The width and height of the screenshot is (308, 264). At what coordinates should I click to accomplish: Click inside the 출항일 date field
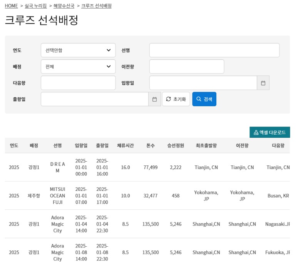click(95, 99)
